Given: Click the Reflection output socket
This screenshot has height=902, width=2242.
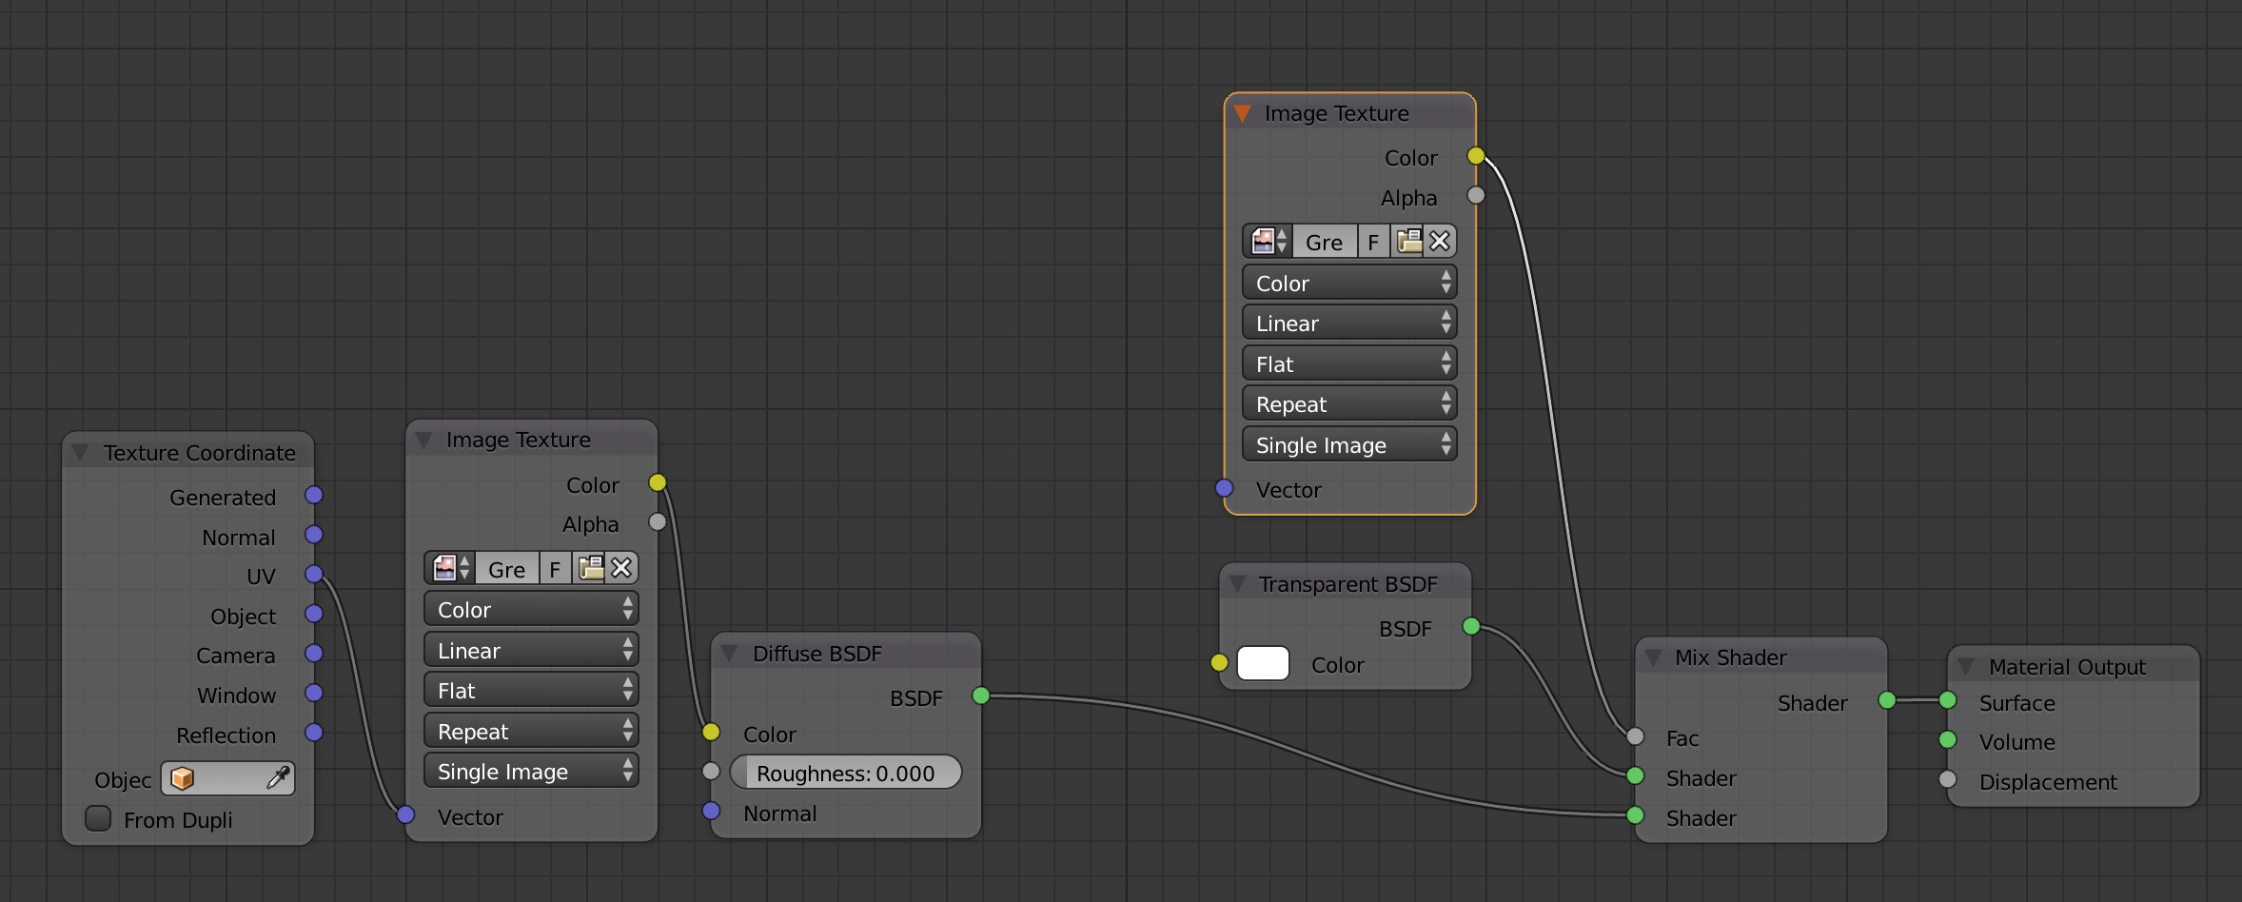Looking at the screenshot, I should point(314,733).
